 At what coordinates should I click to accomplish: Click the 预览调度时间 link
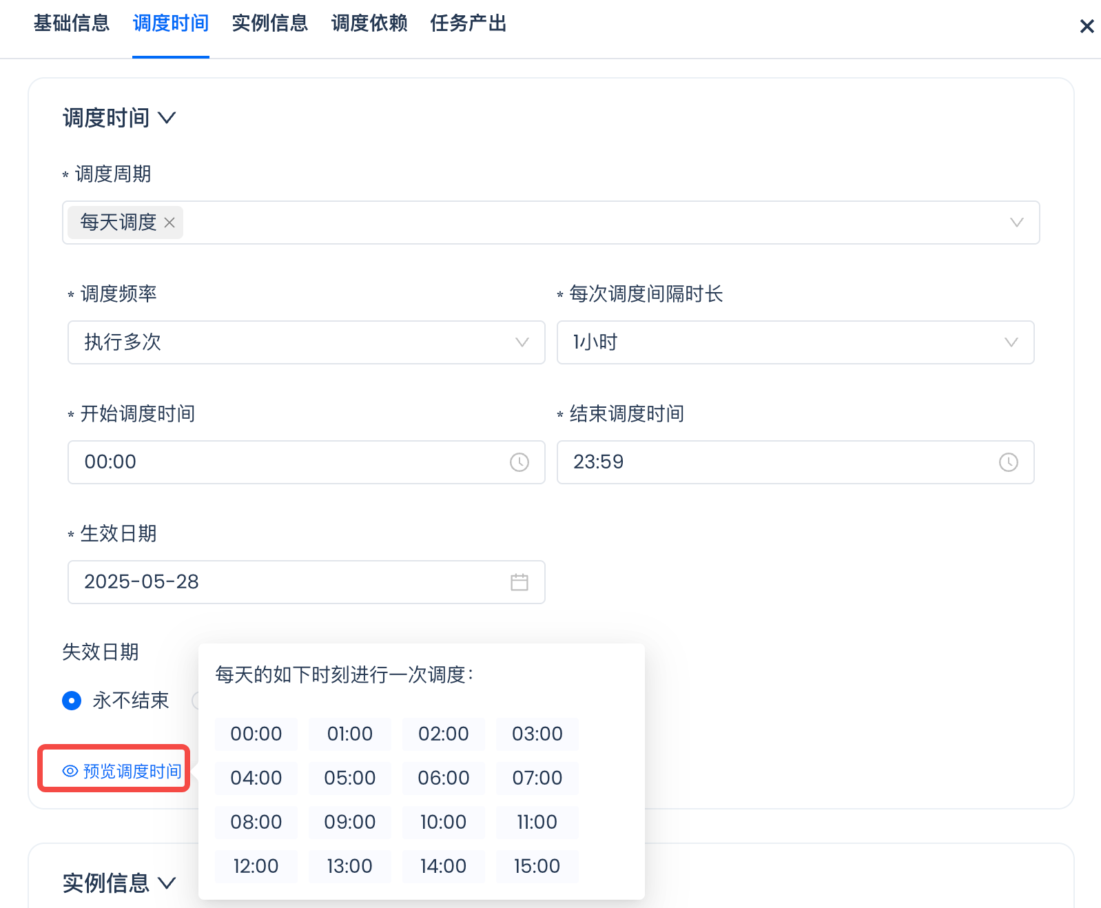(132, 771)
